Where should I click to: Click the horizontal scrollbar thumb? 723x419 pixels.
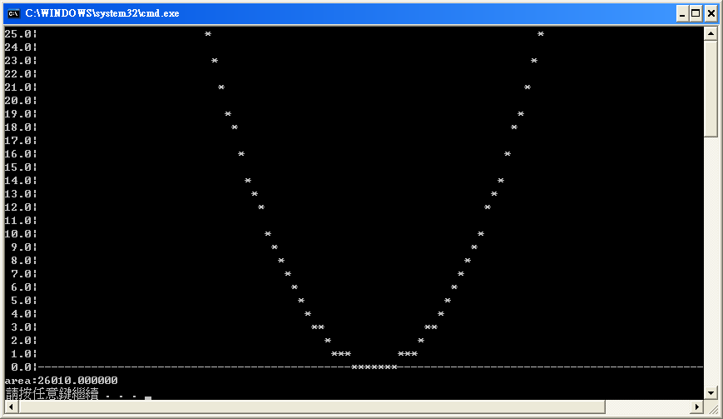coord(312,407)
